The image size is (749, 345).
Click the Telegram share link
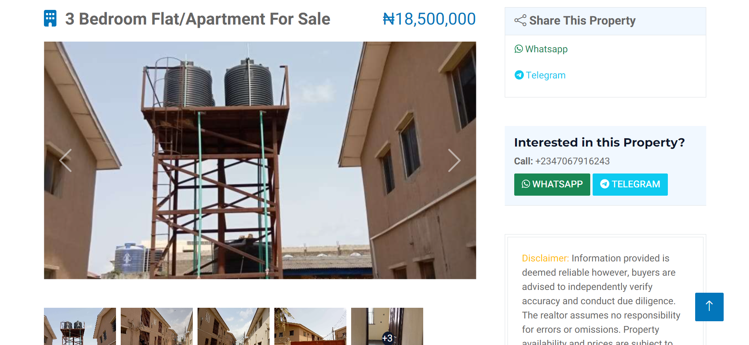pos(540,75)
